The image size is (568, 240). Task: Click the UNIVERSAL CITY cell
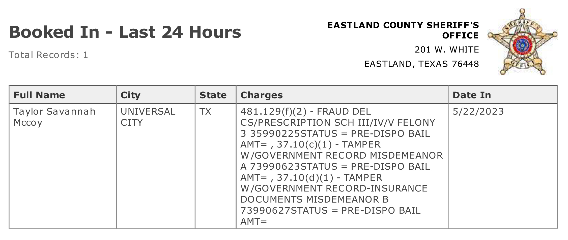coord(148,117)
